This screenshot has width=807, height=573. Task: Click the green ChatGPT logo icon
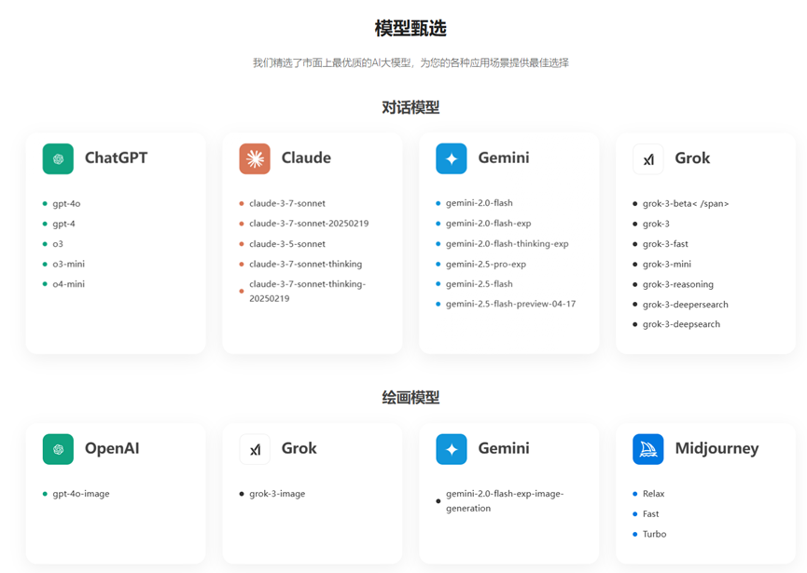(x=58, y=158)
